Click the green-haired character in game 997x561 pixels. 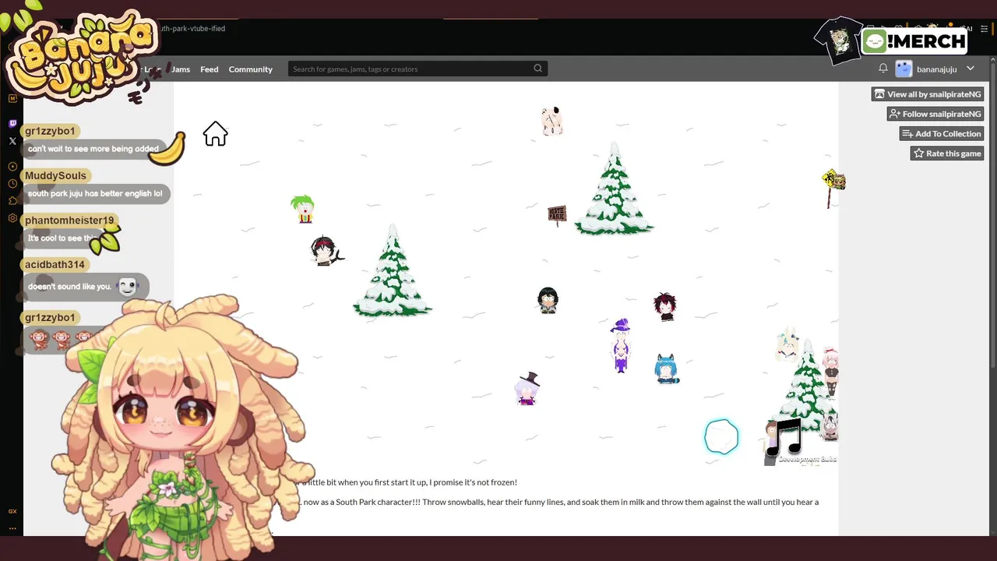click(x=303, y=209)
